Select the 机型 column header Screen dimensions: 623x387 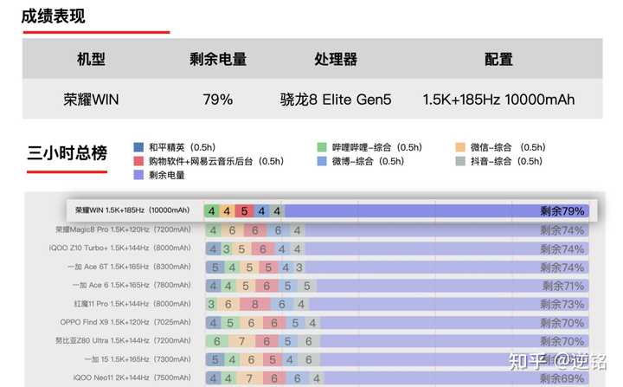click(91, 59)
